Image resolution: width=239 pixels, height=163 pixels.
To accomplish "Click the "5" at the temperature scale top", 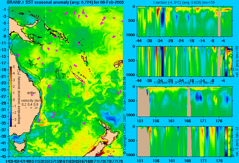I will pos(14,67).
